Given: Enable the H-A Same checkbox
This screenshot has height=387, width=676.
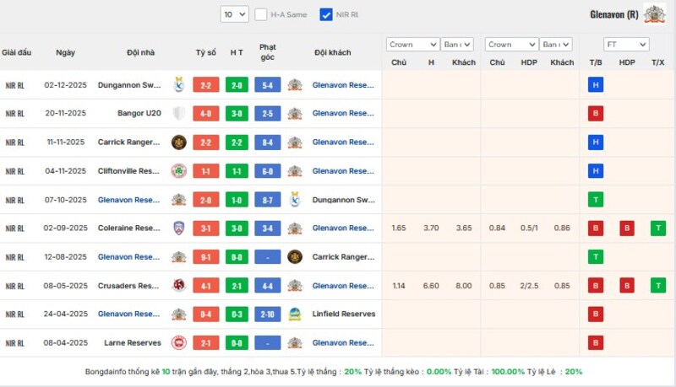Looking at the screenshot, I should tap(261, 14).
